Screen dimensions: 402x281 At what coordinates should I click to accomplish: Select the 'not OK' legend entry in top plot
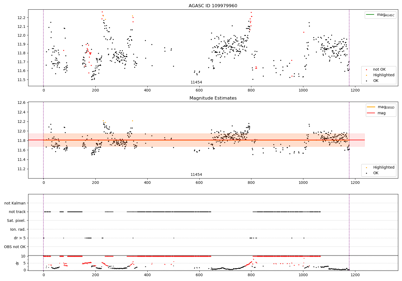pyautogui.click(x=379, y=70)
